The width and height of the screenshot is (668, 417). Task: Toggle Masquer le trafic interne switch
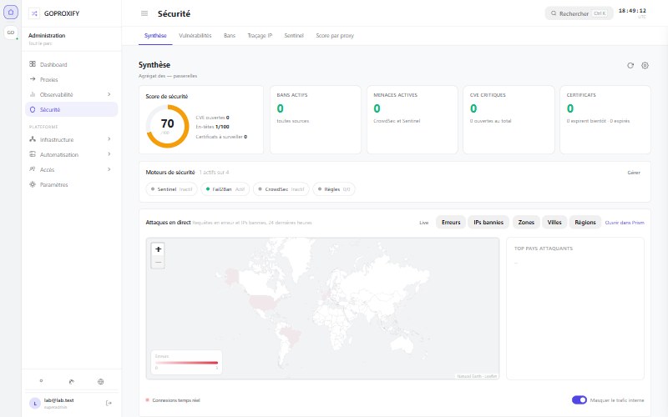[579, 400]
